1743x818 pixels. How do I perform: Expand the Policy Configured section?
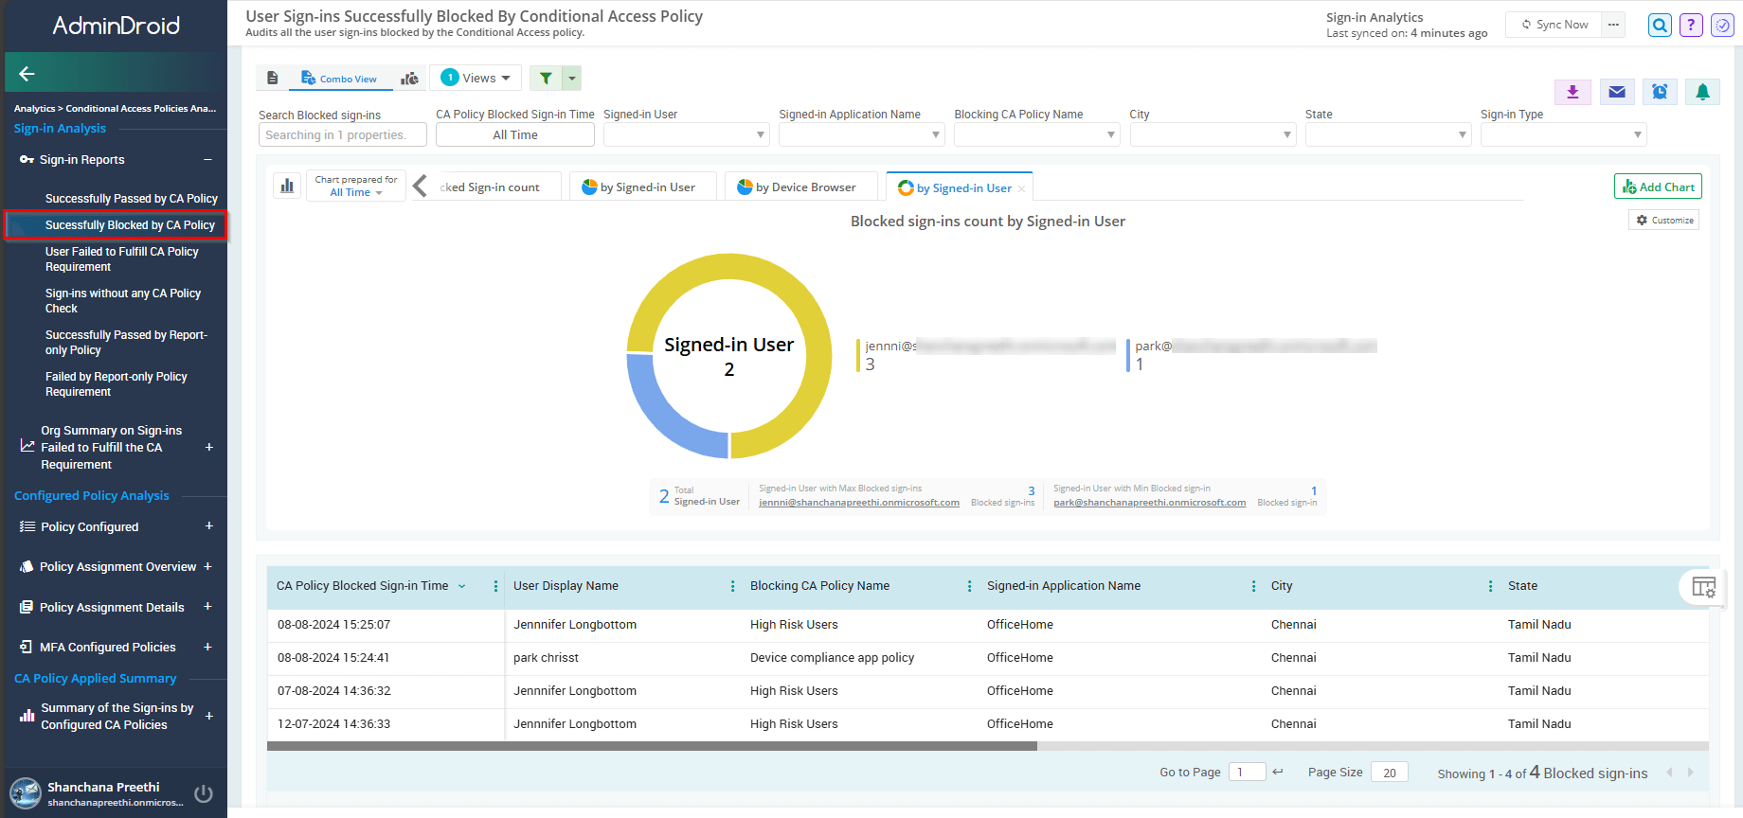coord(208,526)
